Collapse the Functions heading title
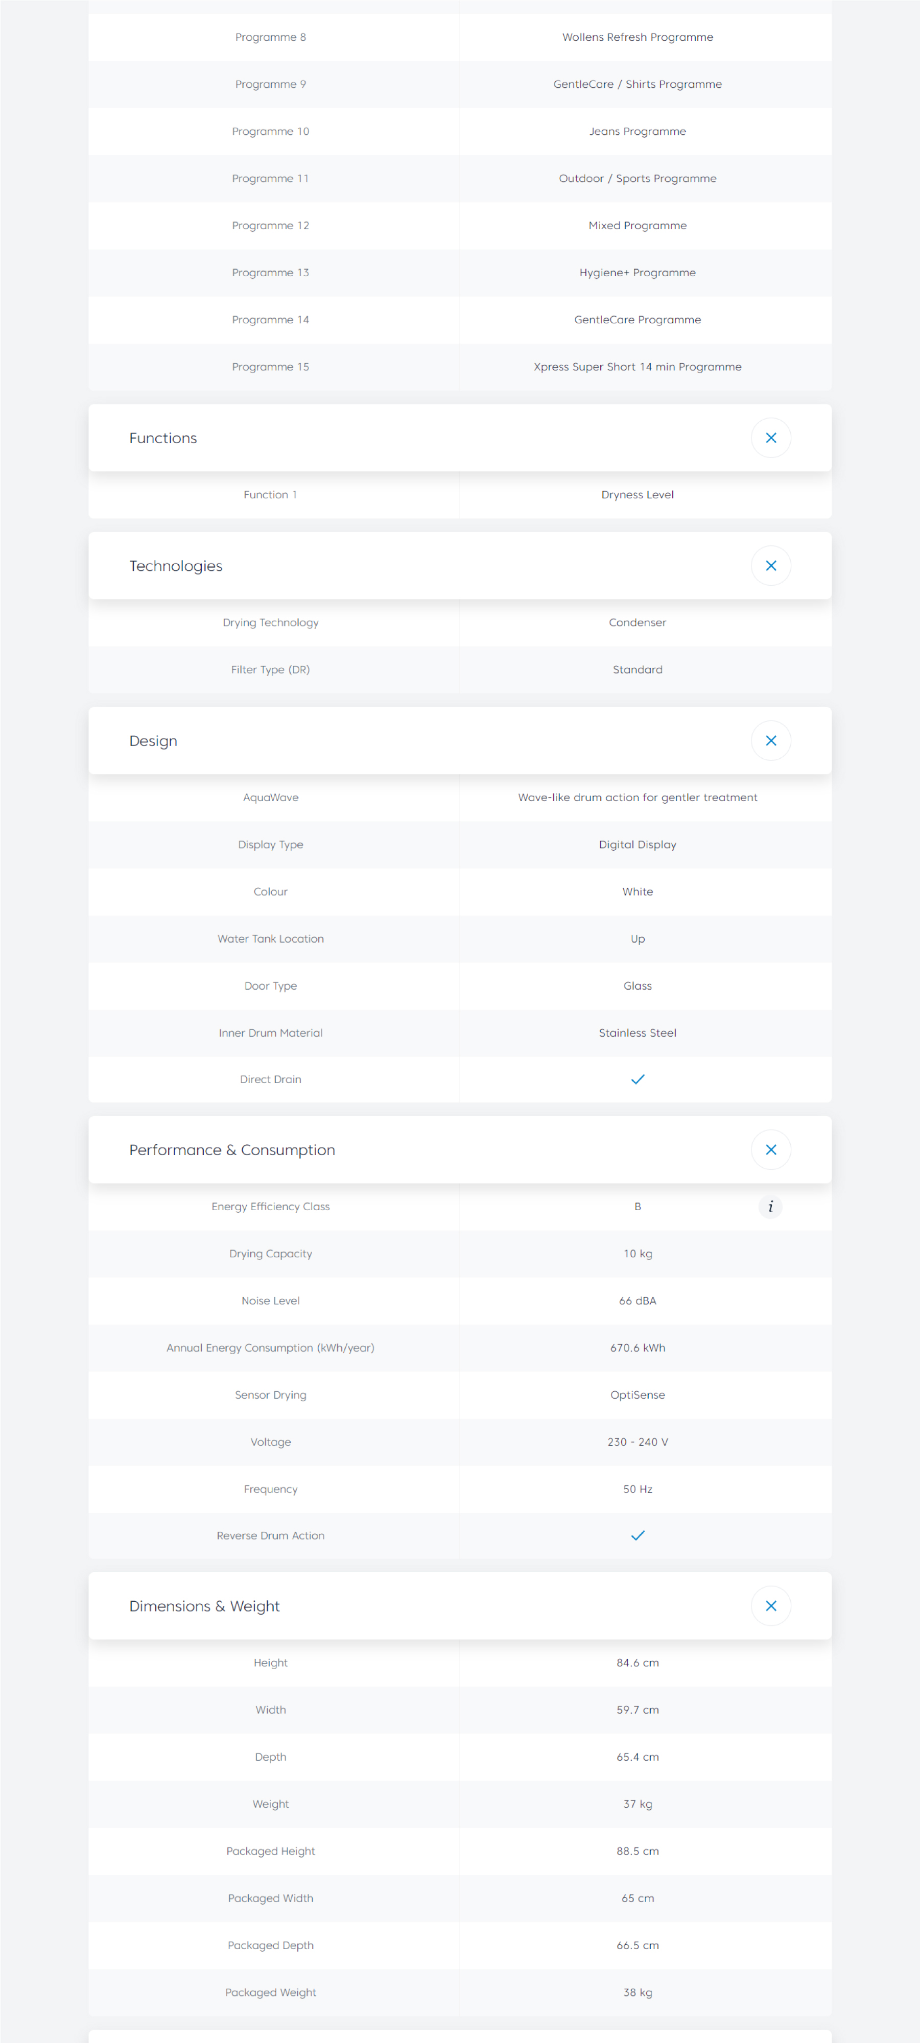Screen dimensions: 920x2043 [x=163, y=439]
